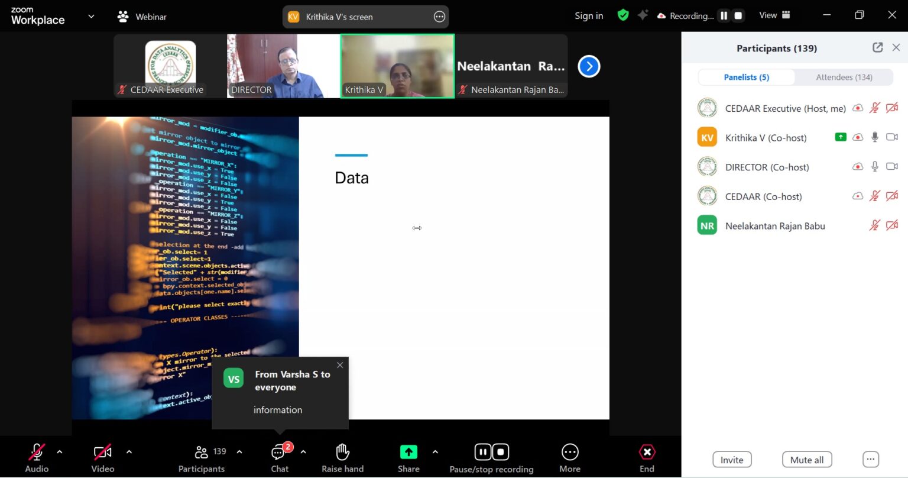This screenshot has width=908, height=478.
Task: Open the AI Companion sparkle icon
Action: (643, 15)
